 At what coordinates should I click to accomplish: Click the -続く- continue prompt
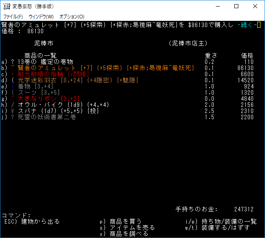click(245, 25)
